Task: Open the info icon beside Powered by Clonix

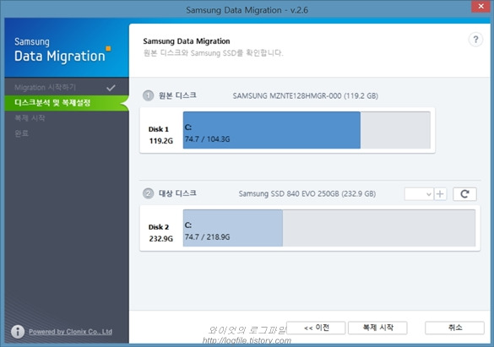Action: [18, 331]
